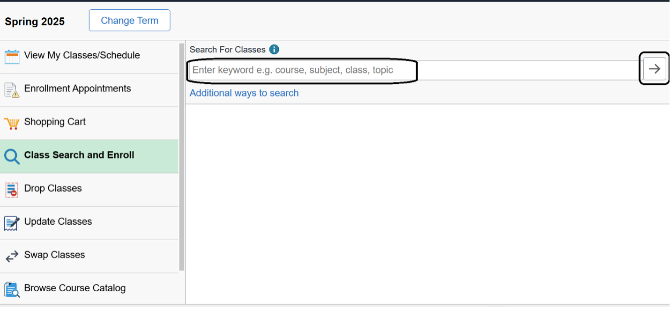Click the calendar icon for View My Classes/Schedule
The height and width of the screenshot is (309, 670).
[12, 56]
